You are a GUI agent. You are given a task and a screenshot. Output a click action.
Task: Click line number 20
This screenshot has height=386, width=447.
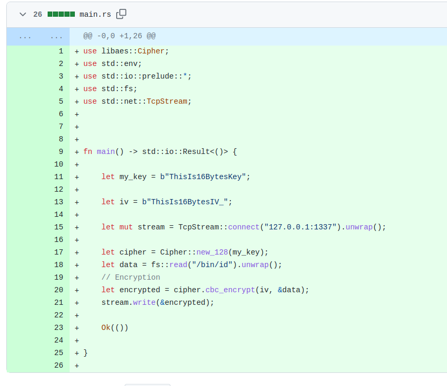coord(59,290)
